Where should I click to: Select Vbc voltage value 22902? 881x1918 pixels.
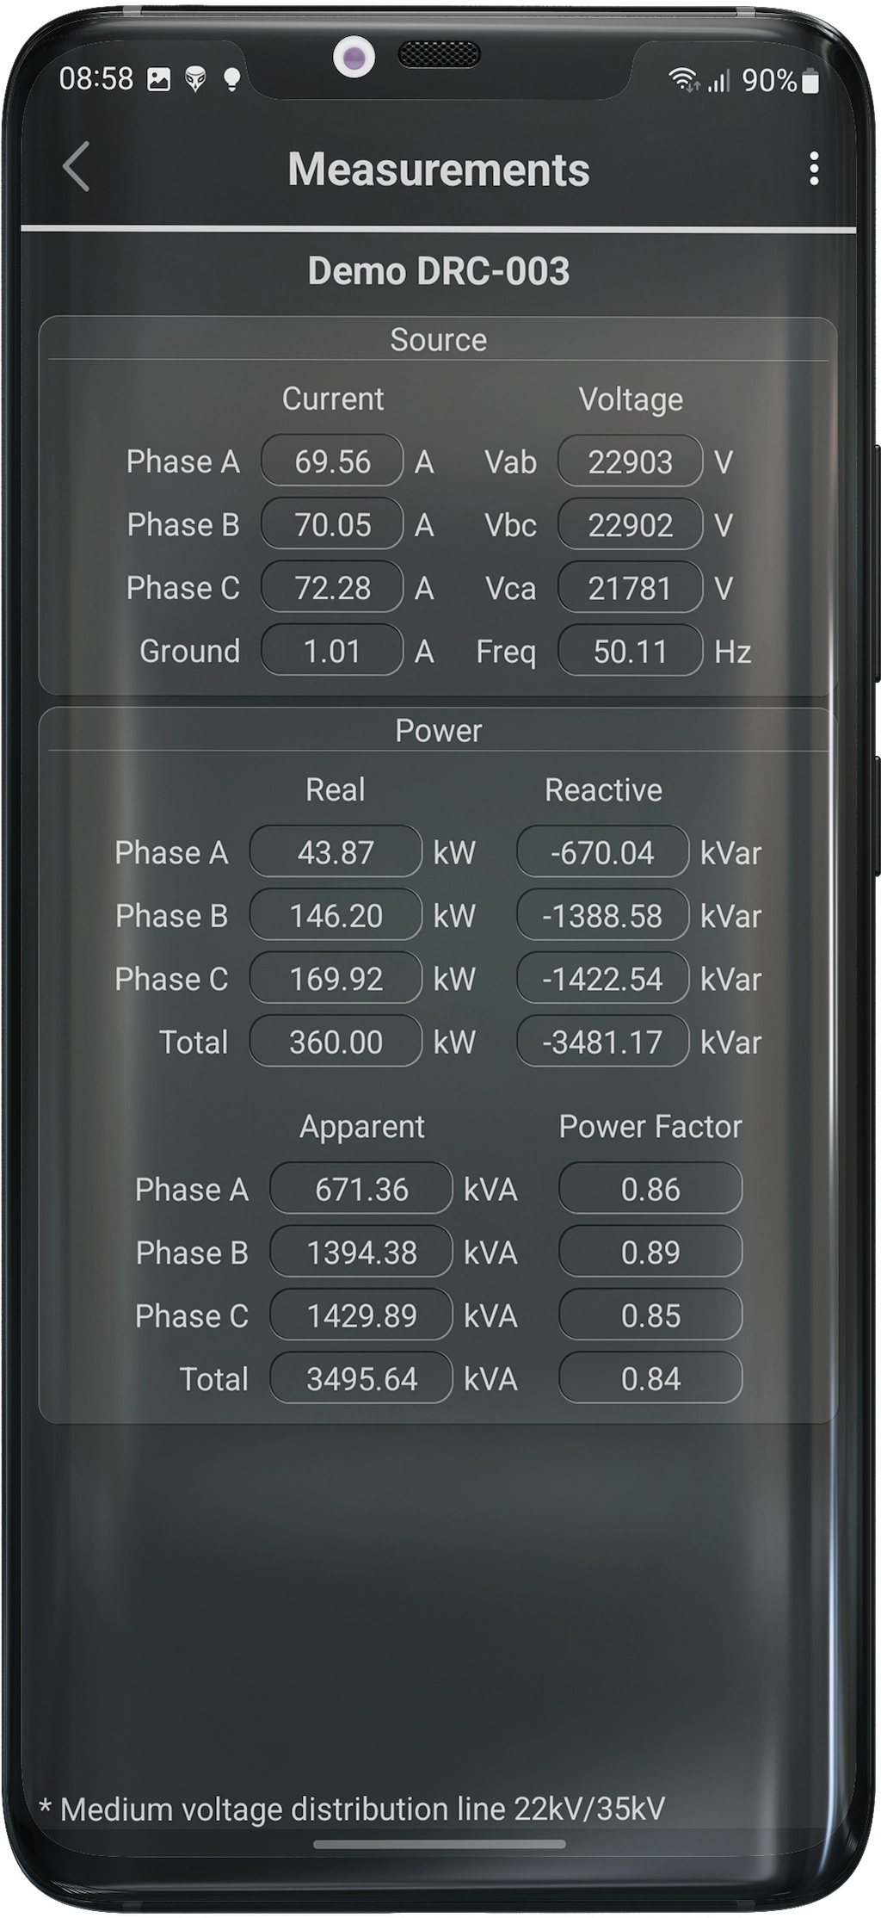(x=630, y=524)
